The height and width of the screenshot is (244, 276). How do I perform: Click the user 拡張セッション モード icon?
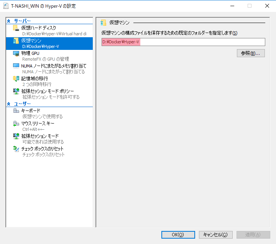click(x=16, y=136)
